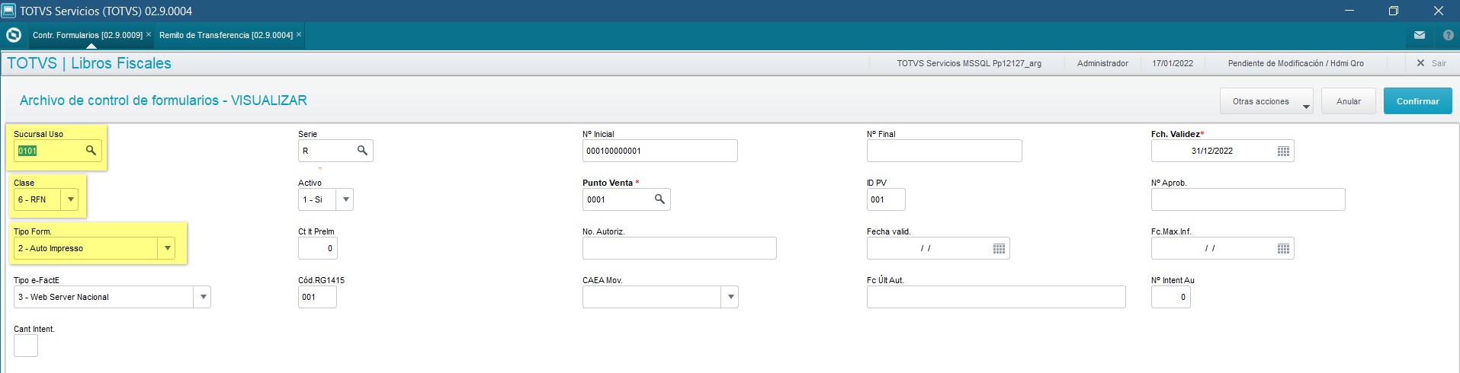Click the Serie lookup magnifier icon
Viewport: 1460px width, 373px height.
pos(362,151)
